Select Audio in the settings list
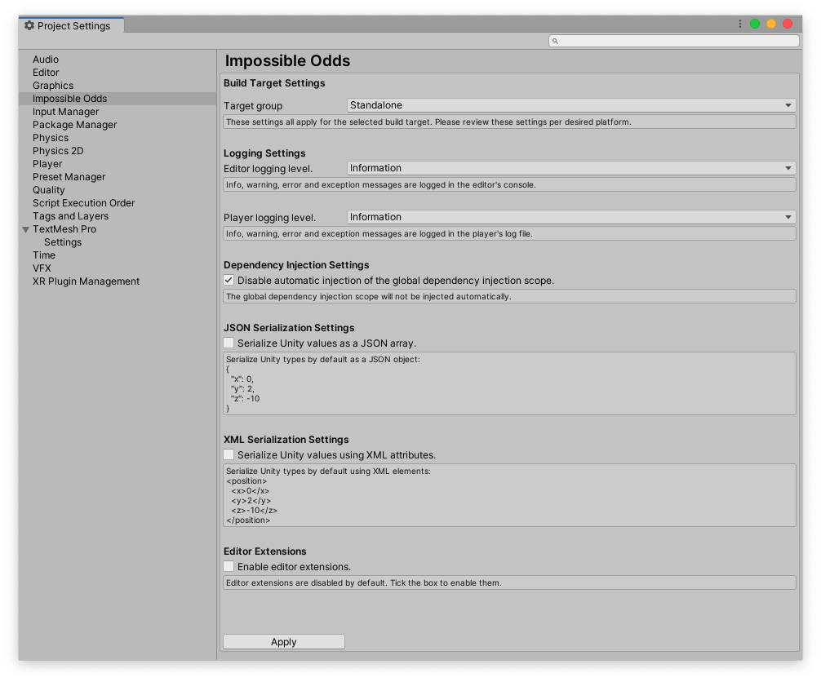Viewport: 821px width, 682px height. [46, 60]
